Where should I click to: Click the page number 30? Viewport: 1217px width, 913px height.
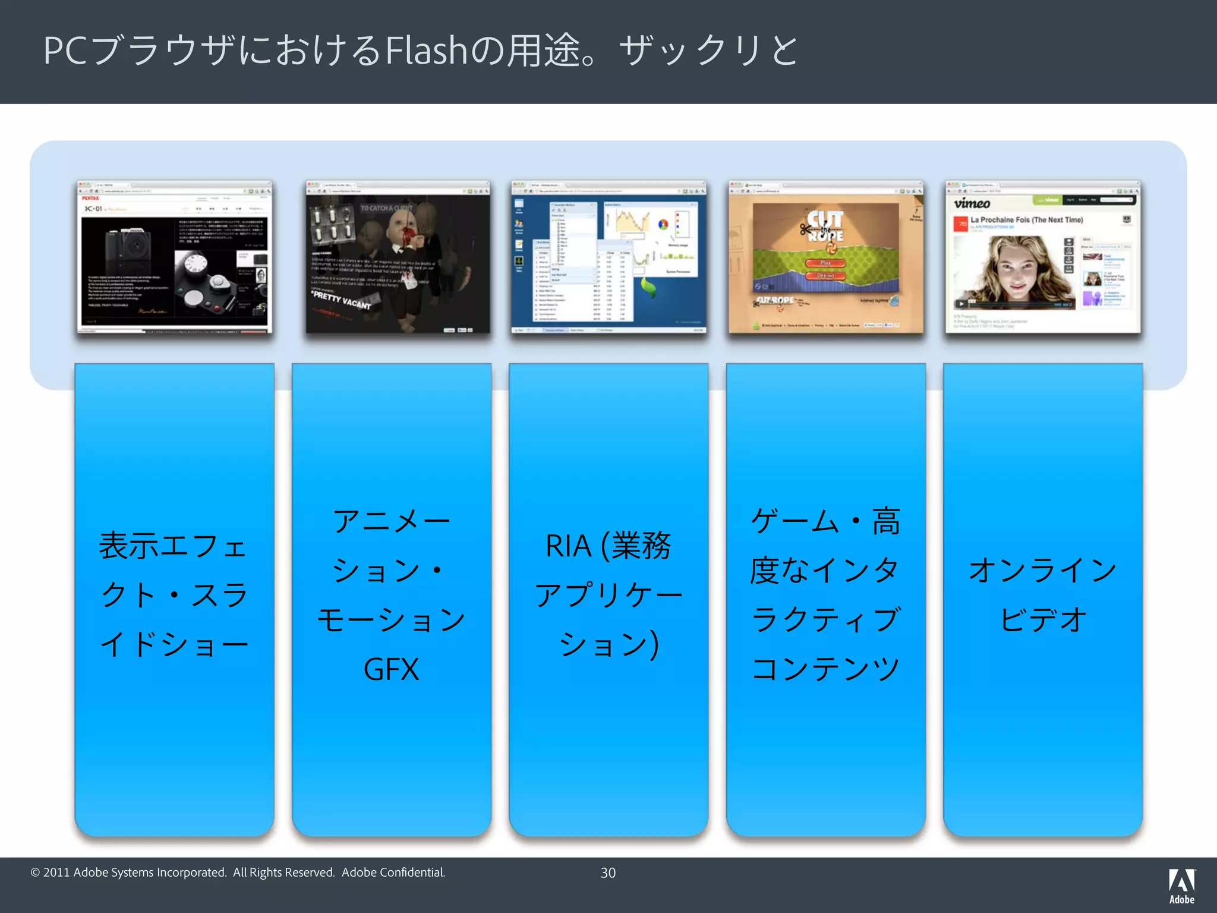point(608,873)
